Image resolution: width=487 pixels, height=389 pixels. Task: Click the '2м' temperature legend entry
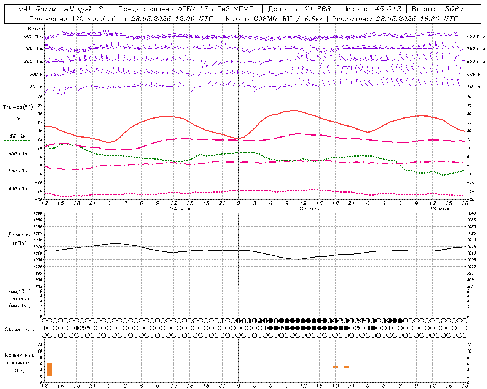[18, 119]
